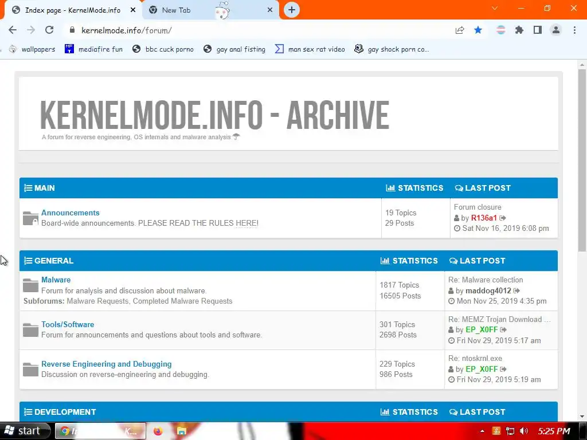Open the browser side panel icon
Image resolution: width=587 pixels, height=440 pixels.
pyautogui.click(x=538, y=30)
